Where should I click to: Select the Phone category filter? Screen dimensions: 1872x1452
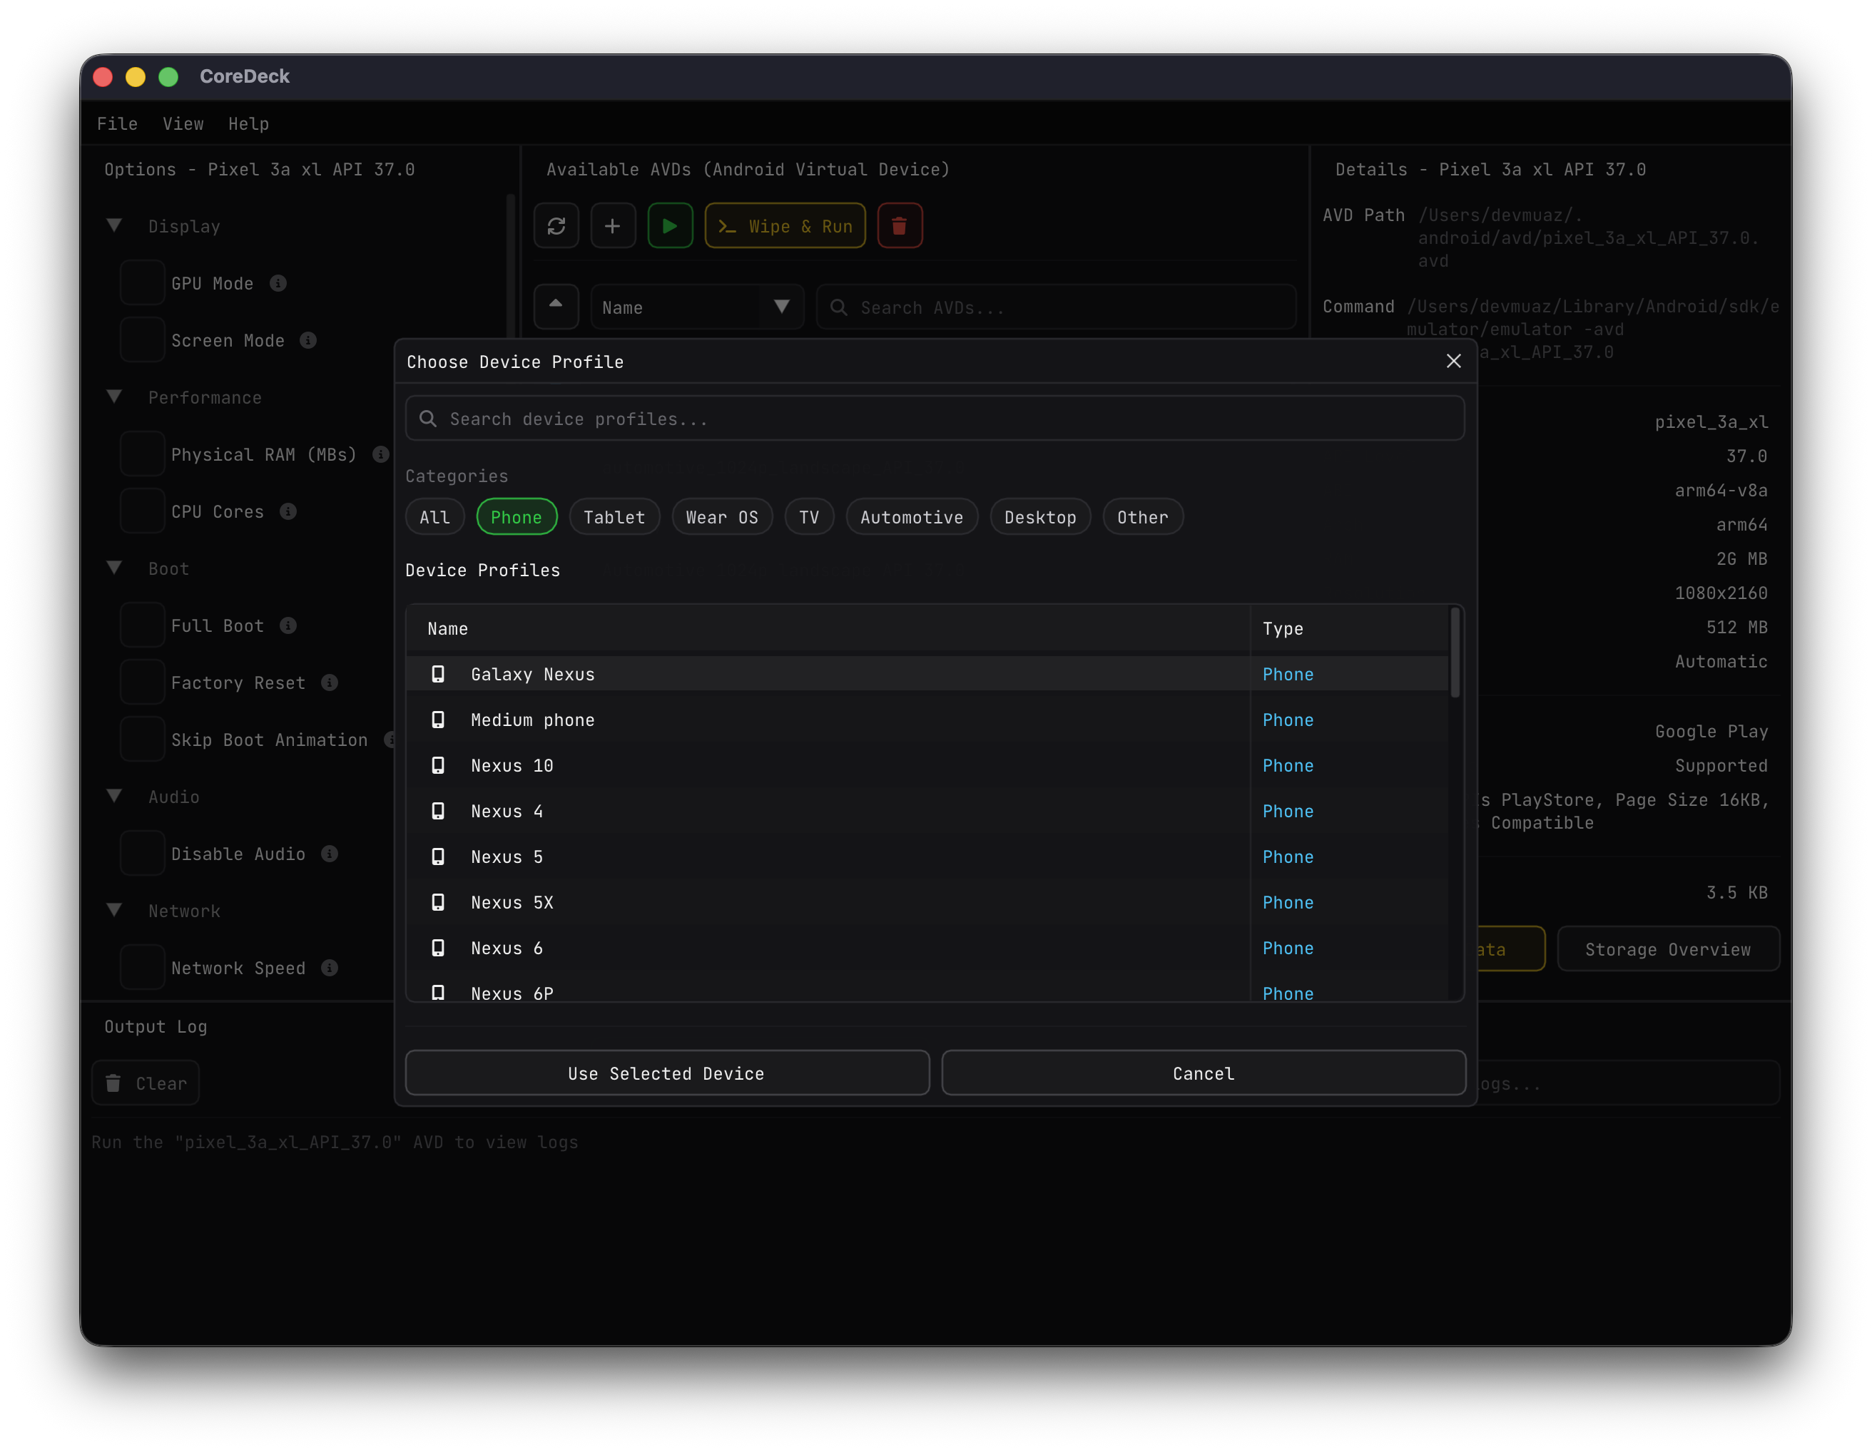517,516
